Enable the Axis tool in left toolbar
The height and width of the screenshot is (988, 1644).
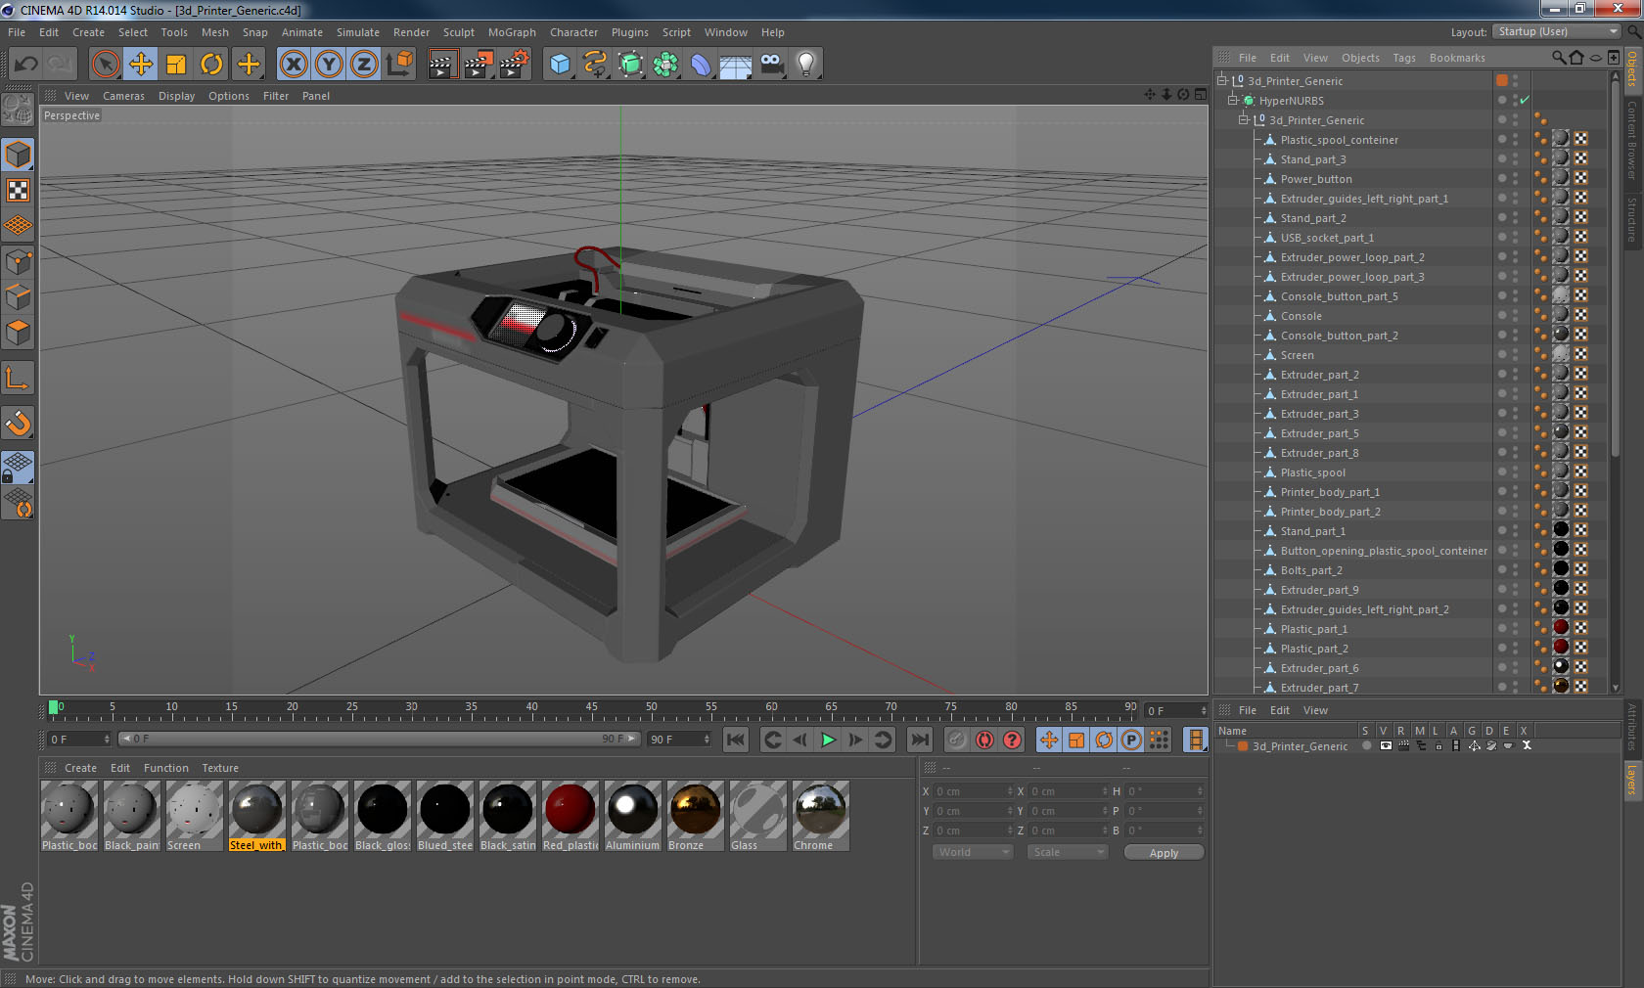[x=18, y=378]
